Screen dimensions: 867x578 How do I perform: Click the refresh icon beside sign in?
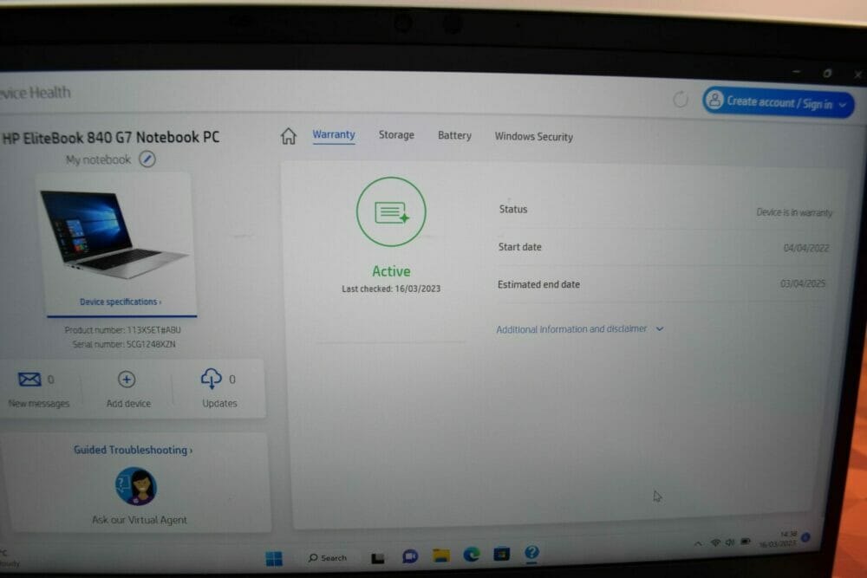(x=681, y=99)
